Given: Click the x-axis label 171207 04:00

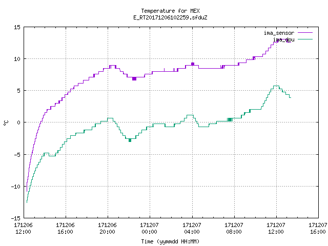Looking at the screenshot, I should tap(192, 229).
